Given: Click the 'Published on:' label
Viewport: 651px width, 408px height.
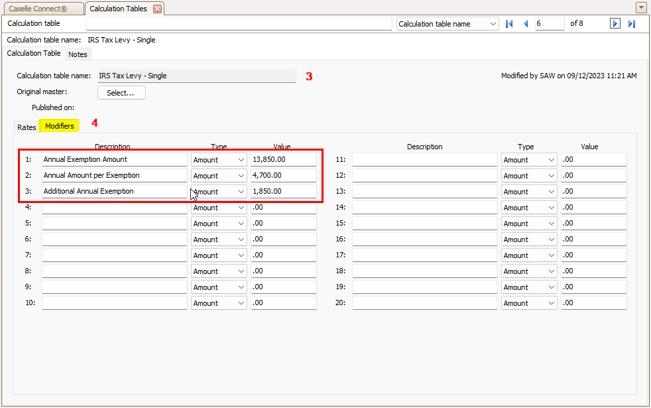Looking at the screenshot, I should coord(53,107).
